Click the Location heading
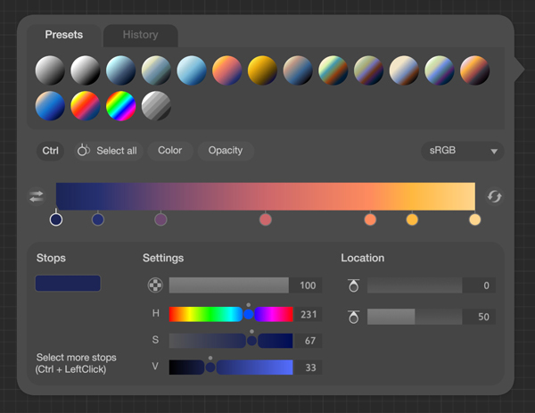The height and width of the screenshot is (413, 535). pos(363,258)
